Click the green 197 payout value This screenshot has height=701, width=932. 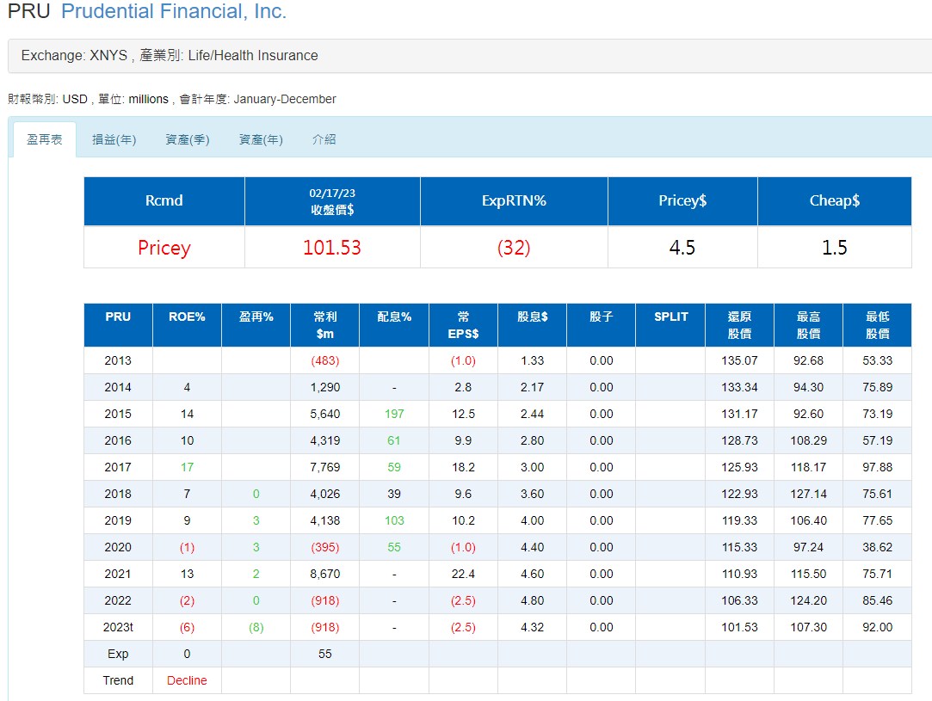(x=394, y=414)
